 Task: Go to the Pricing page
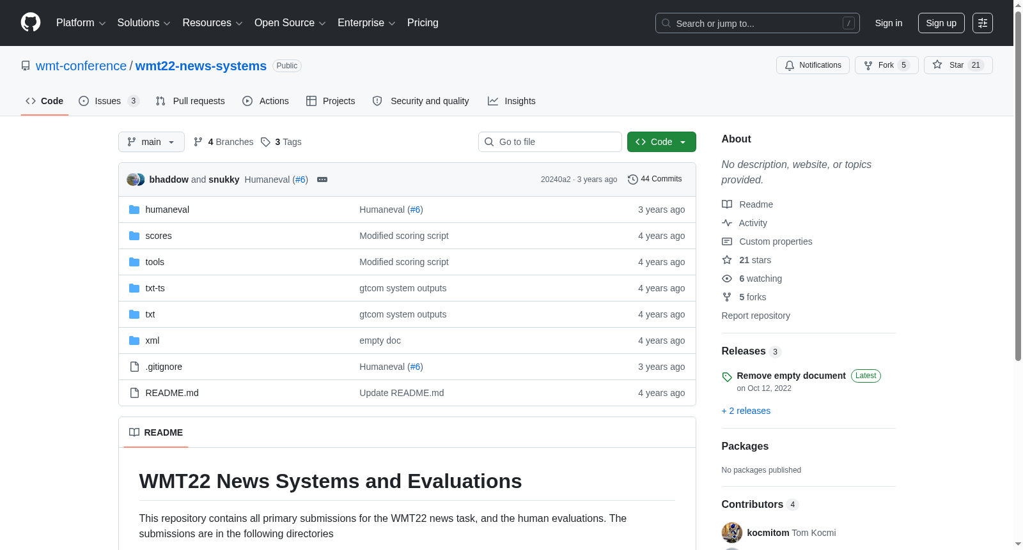tap(423, 23)
